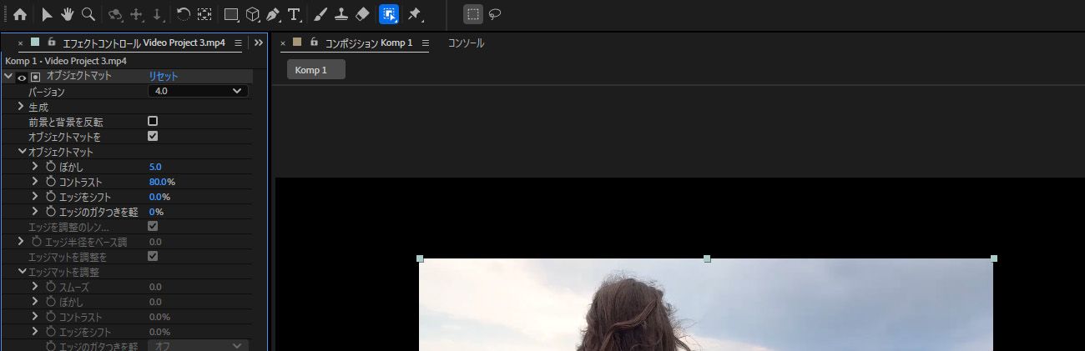Collapse the オブジェクトマット sub-group
The image size is (1085, 351).
coord(22,152)
